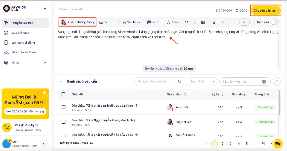
Task: Open the chat support bubble icon
Action: [278, 144]
